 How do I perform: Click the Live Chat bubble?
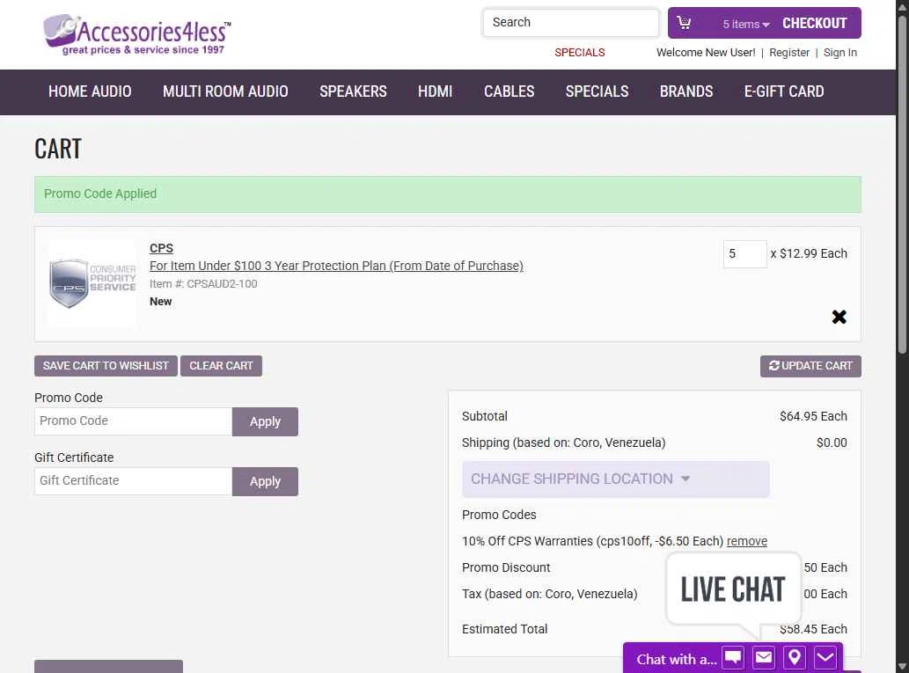coord(733,589)
